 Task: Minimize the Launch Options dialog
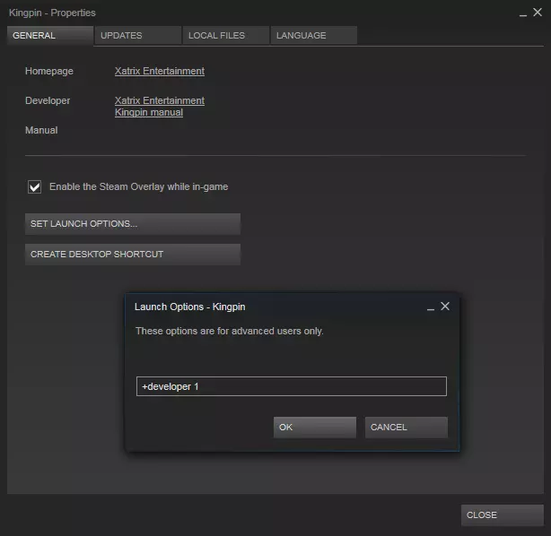(x=431, y=307)
